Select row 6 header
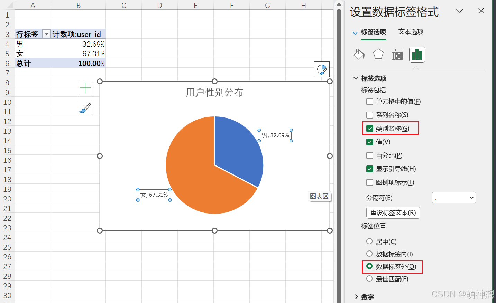Image resolution: width=496 pixels, height=303 pixels. pyautogui.click(x=7, y=63)
